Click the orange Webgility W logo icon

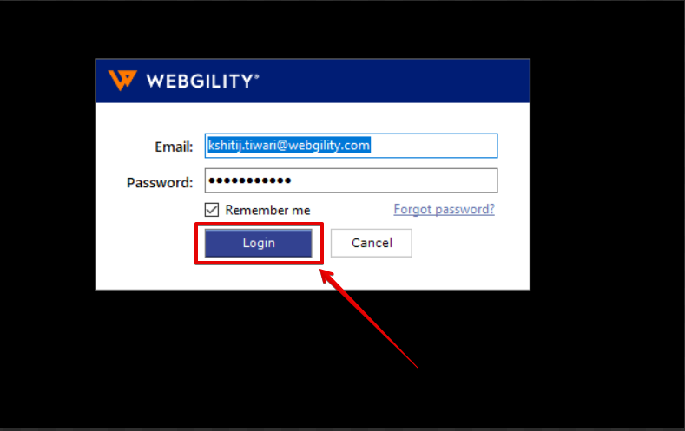[122, 80]
